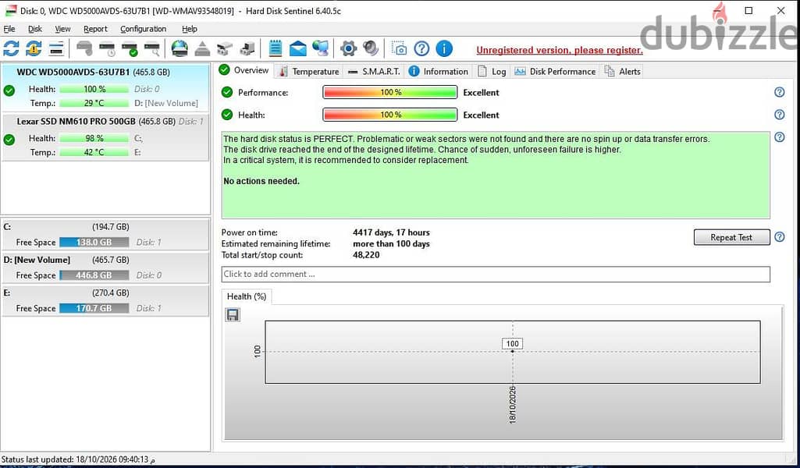
Task: Select the Health (%) graph tab
Action: pyautogui.click(x=247, y=296)
